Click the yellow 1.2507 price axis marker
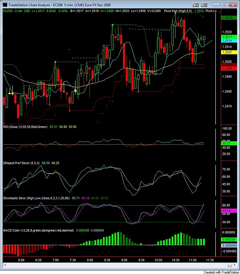Image resolution: width=240 pixels, height=274 pixels. [229, 52]
